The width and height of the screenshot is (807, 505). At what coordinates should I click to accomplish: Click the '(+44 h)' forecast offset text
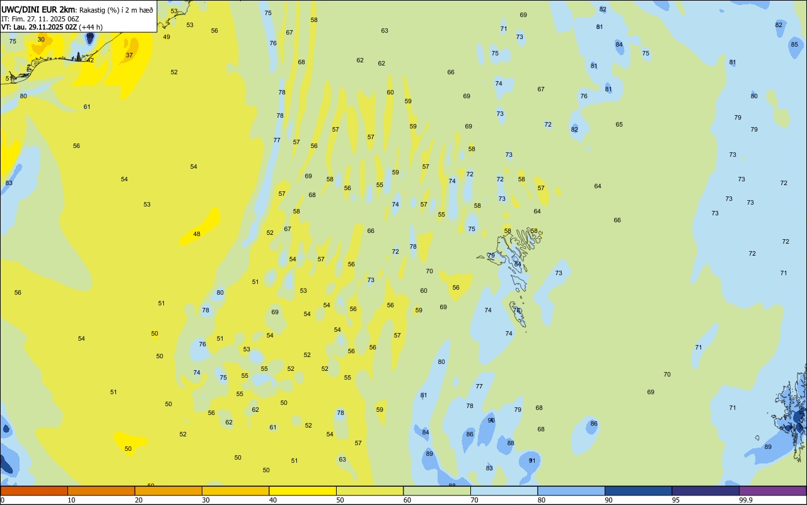91,27
